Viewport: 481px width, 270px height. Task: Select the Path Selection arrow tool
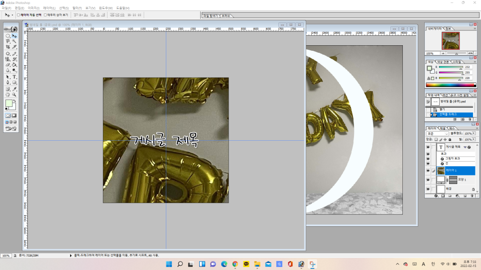pyautogui.click(x=7, y=77)
